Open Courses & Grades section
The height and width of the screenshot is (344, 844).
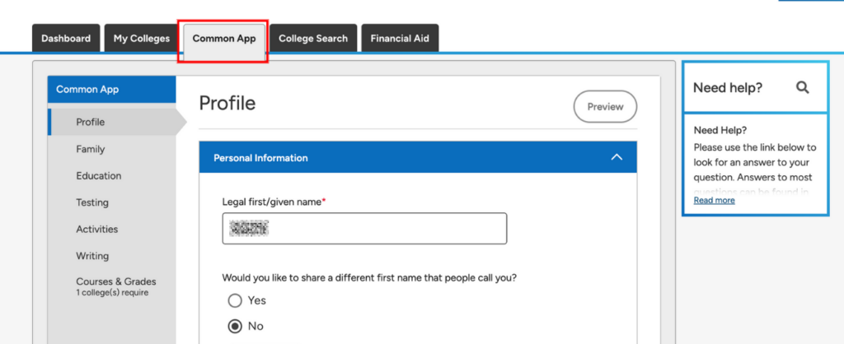click(115, 281)
